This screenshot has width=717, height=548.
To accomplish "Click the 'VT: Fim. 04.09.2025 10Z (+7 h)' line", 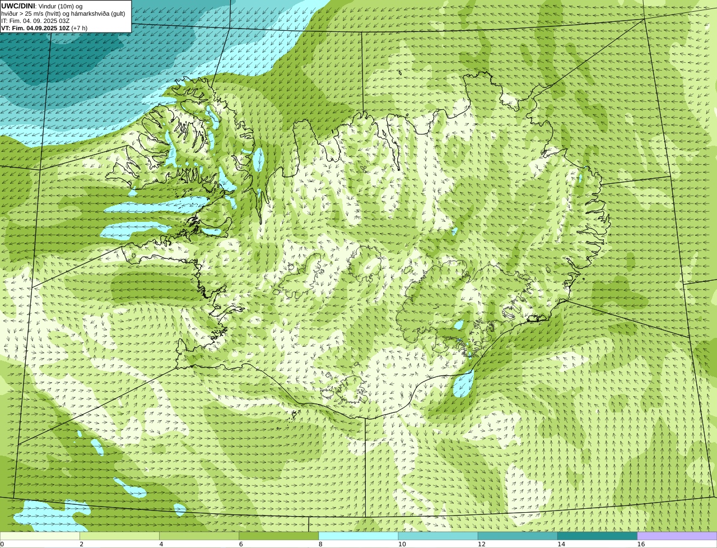I will pyautogui.click(x=44, y=28).
